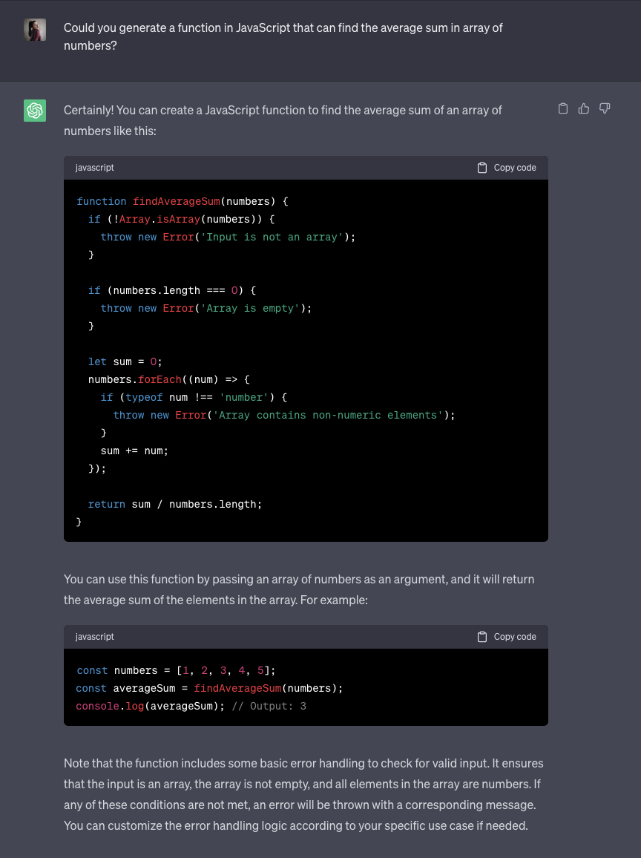This screenshot has width=641, height=858.
Task: Click the 'const numbers = [1, 2, 3, 4, 5];' line
Action: coord(176,670)
